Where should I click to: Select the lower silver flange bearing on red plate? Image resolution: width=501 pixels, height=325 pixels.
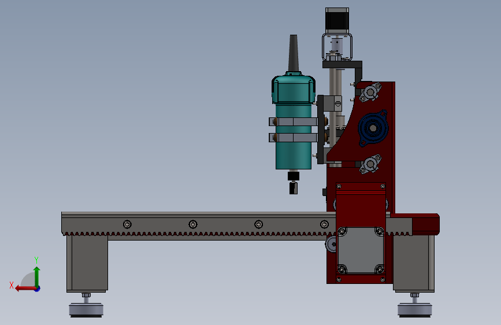(x=370, y=164)
